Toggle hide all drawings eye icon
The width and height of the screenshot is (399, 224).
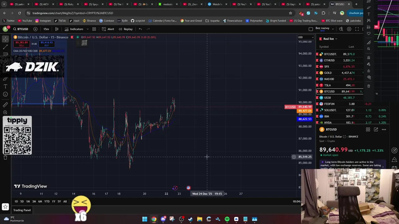pos(369,77)
